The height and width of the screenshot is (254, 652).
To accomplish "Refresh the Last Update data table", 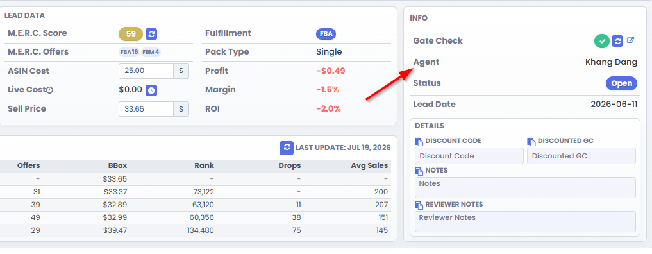I will (286, 148).
